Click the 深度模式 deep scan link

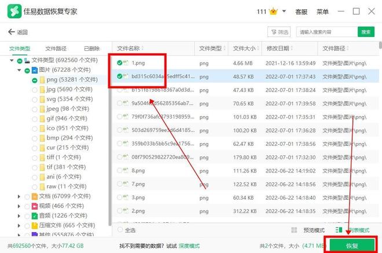(x=189, y=246)
